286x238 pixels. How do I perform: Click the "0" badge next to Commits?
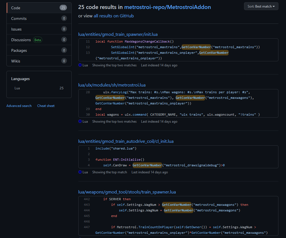[64, 18]
